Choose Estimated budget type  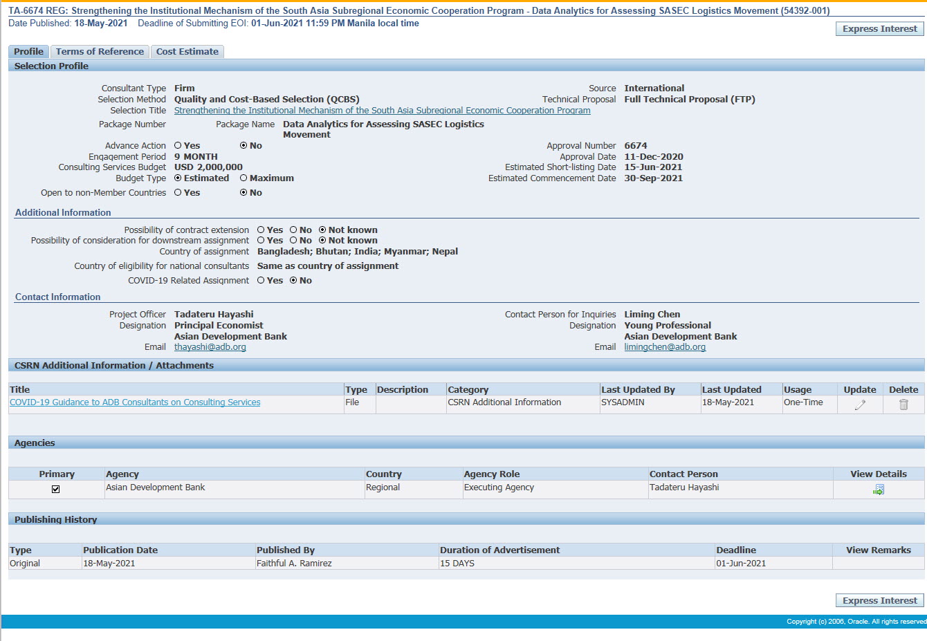pos(178,178)
